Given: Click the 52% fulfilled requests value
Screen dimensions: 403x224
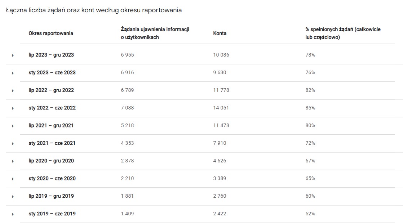Looking at the screenshot, I should 310,214.
